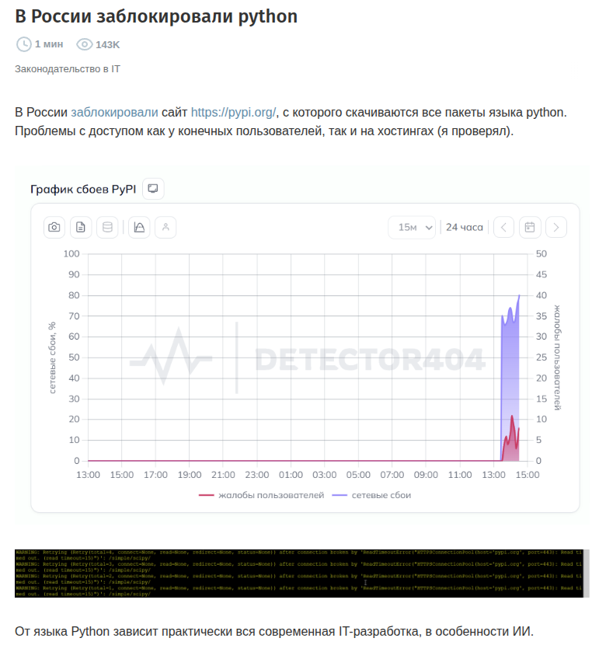Image resolution: width=599 pixels, height=659 pixels.
Task: Click the camera screenshot icon on chart toolbar
Action: coord(54,228)
